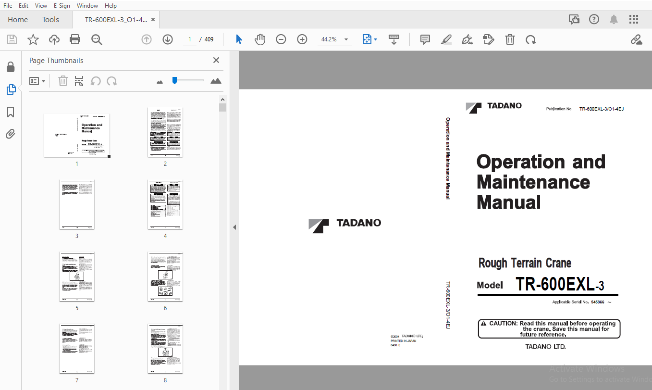Adjust the thumbnail size slider handle

(x=175, y=80)
